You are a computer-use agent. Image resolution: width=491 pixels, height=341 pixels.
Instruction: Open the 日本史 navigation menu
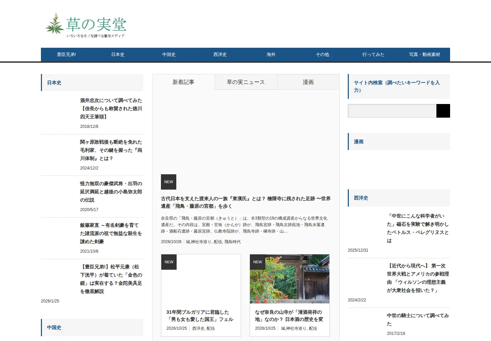click(x=118, y=55)
